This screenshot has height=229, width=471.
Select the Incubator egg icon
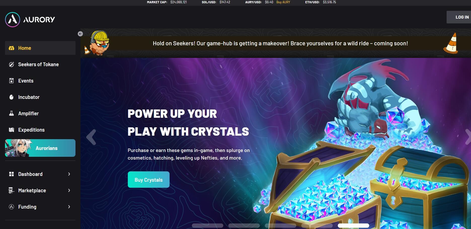click(x=11, y=97)
